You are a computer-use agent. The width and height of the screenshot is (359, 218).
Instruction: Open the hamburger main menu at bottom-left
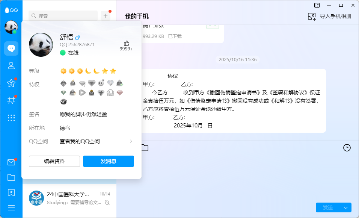click(11, 207)
